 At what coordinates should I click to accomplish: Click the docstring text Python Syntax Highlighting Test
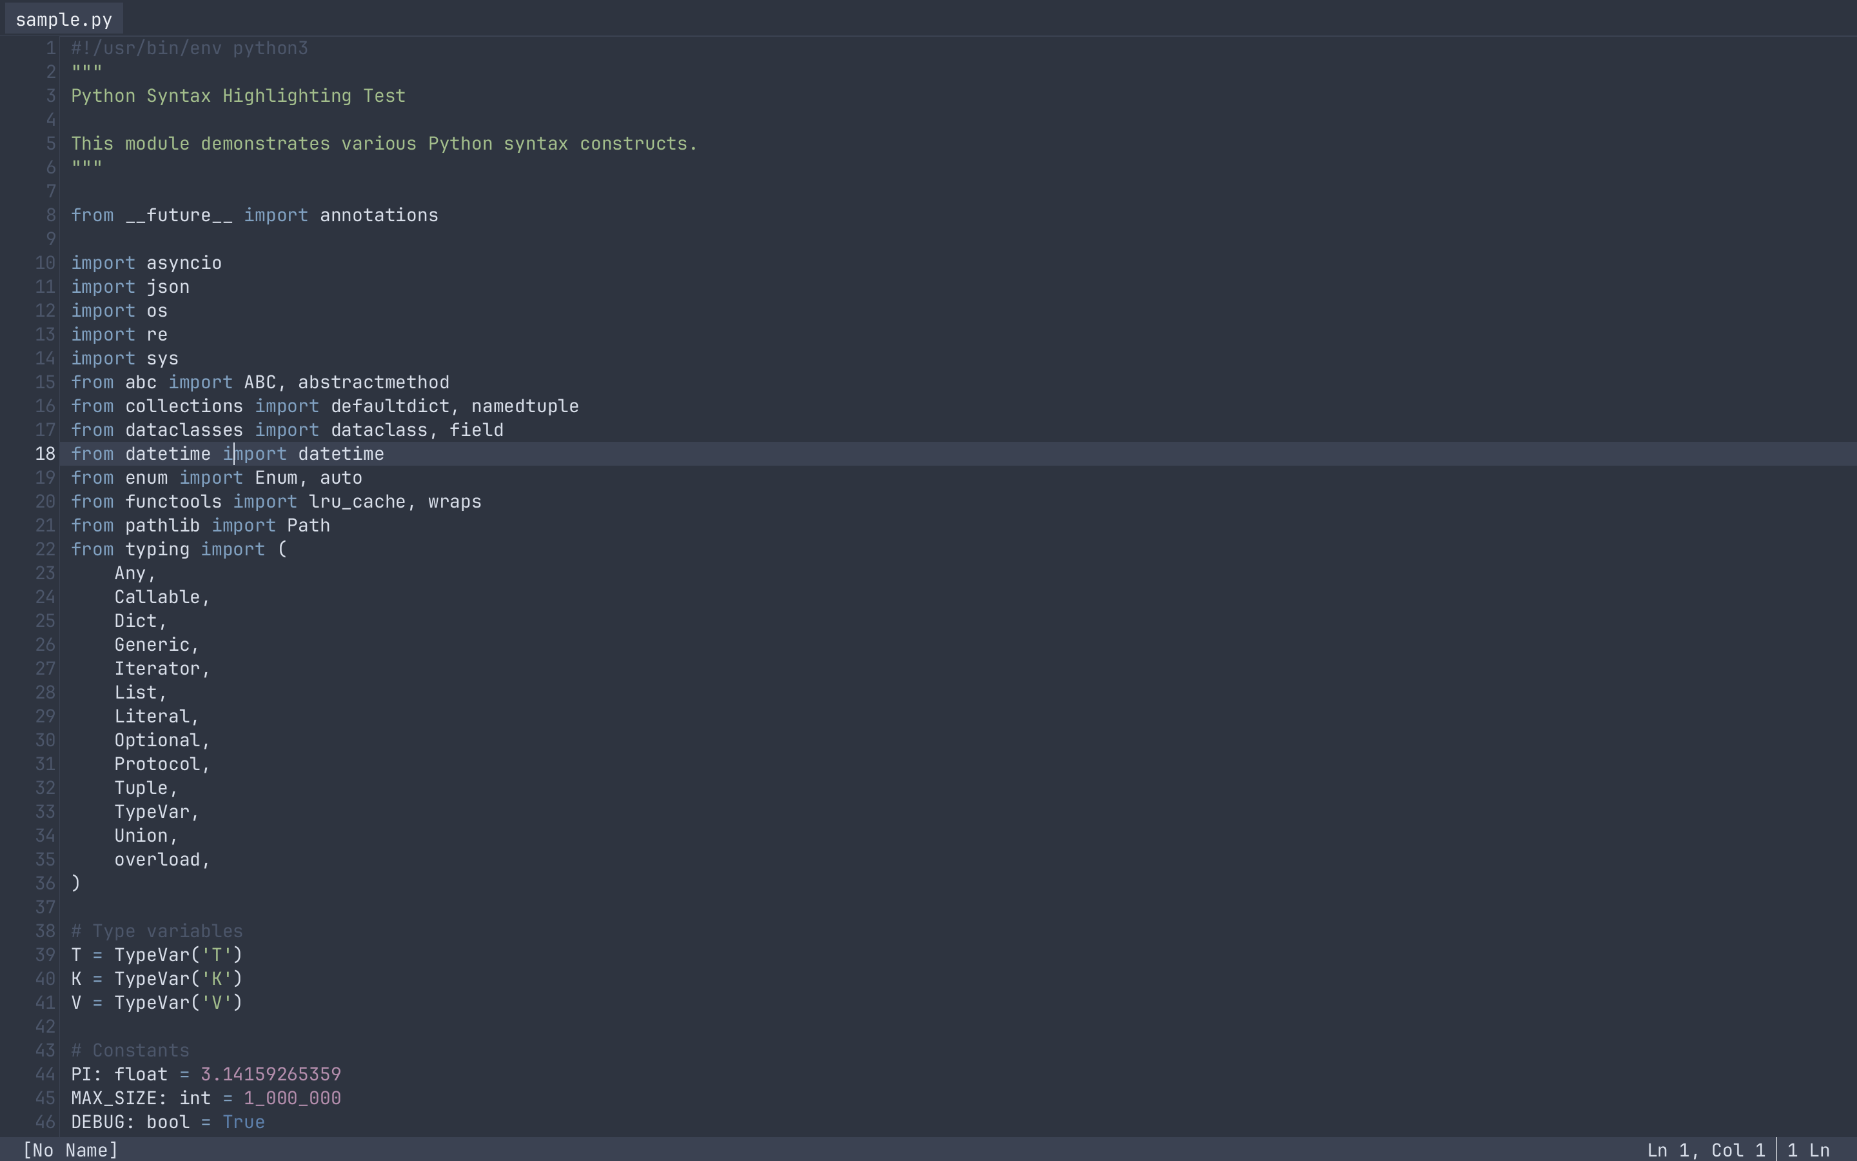[238, 96]
